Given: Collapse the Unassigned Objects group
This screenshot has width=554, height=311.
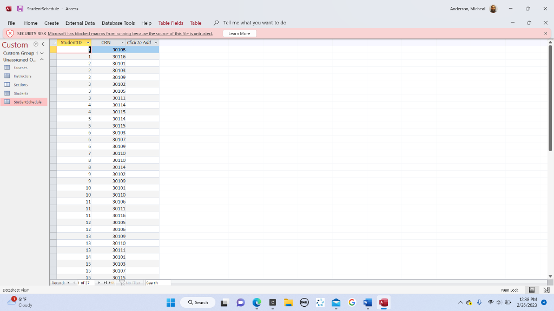Looking at the screenshot, I should pyautogui.click(x=42, y=59).
